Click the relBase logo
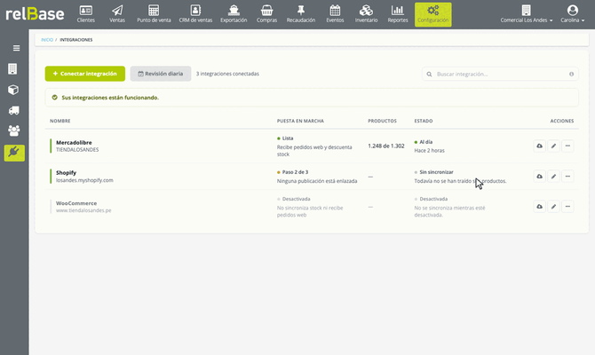595x355 pixels. pos(35,14)
